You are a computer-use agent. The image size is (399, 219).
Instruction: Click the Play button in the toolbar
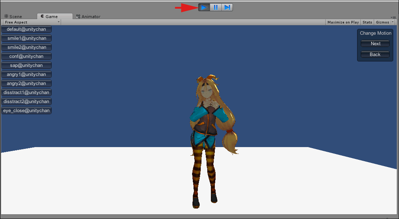pyautogui.click(x=204, y=7)
